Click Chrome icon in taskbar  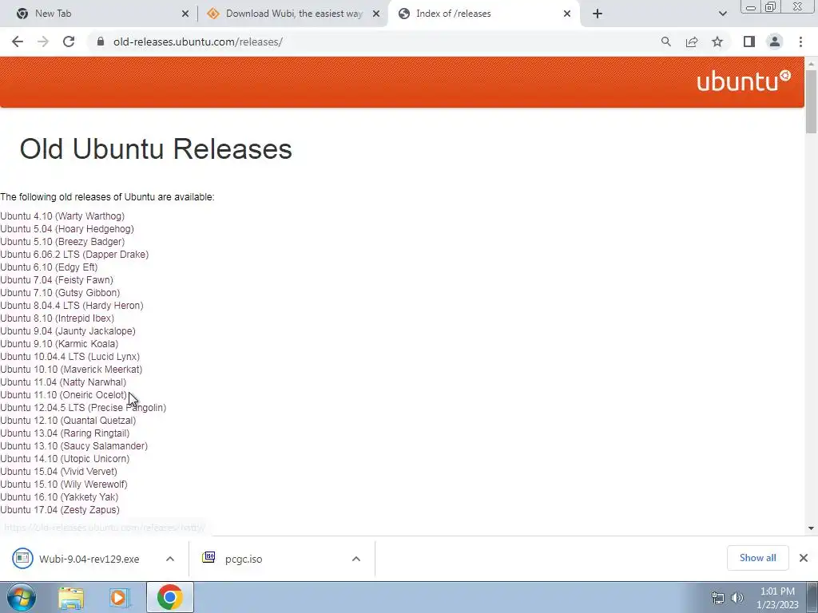169,597
